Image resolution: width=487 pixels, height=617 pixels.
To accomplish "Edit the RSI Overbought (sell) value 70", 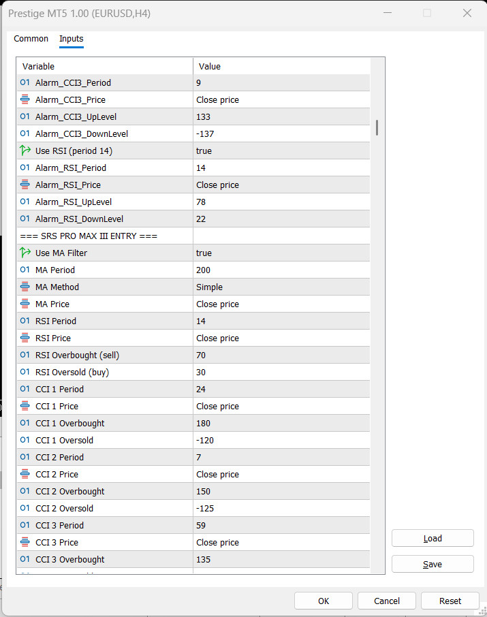I will click(281, 355).
